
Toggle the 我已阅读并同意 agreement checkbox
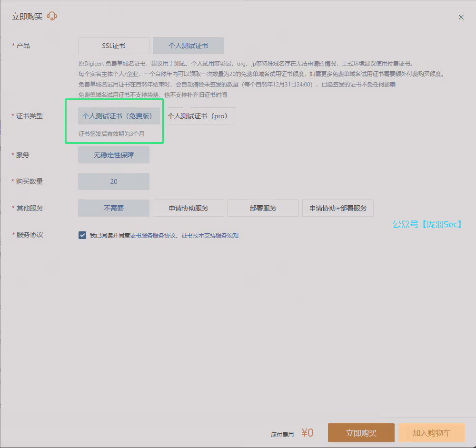82,235
